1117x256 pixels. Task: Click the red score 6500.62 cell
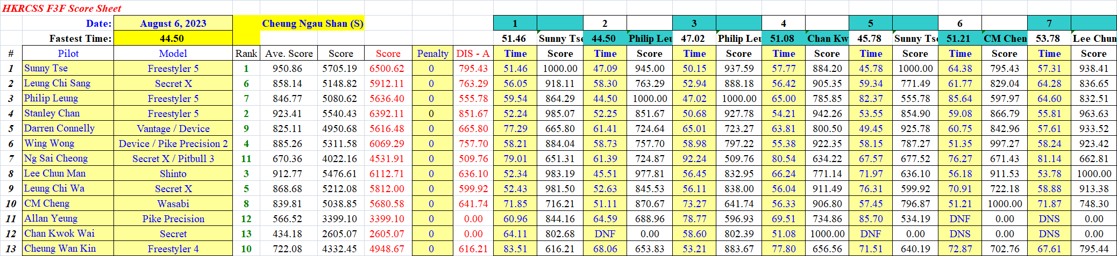(x=388, y=68)
